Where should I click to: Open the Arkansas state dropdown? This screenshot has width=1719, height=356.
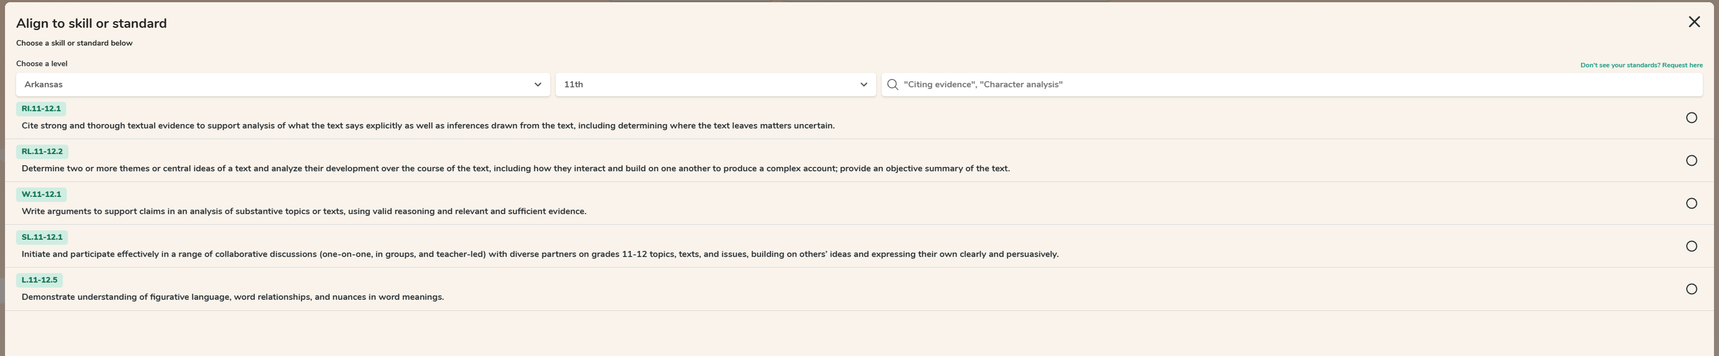[x=283, y=85]
